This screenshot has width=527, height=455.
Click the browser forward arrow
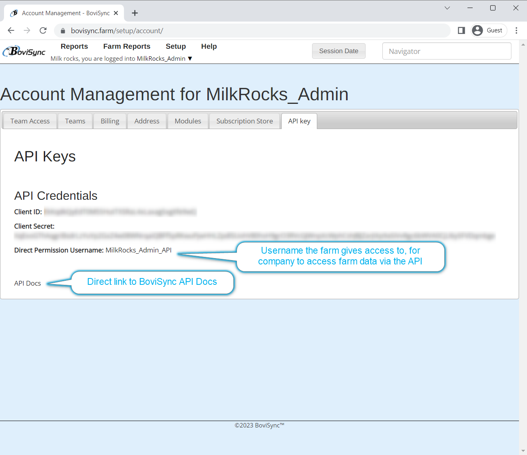27,30
